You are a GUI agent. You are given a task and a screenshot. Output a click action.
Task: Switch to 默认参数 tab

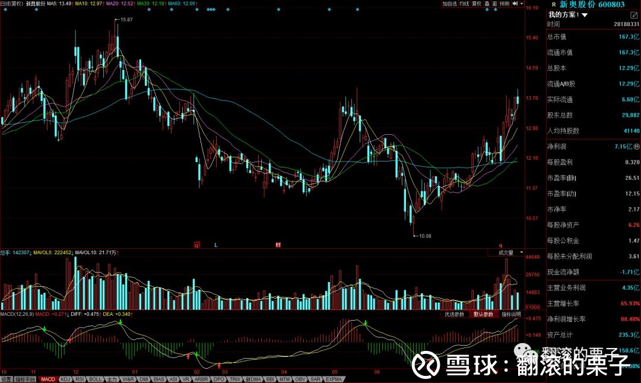(x=484, y=315)
